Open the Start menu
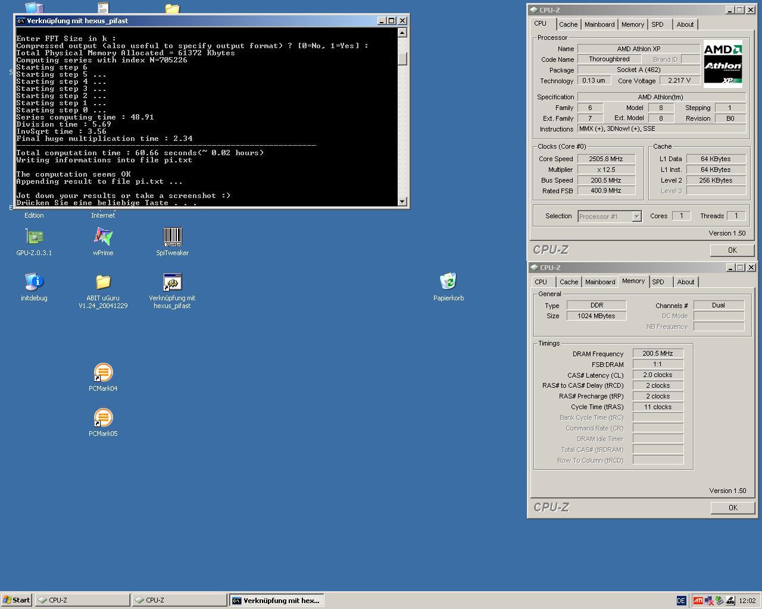The width and height of the screenshot is (762, 609). coord(17,600)
